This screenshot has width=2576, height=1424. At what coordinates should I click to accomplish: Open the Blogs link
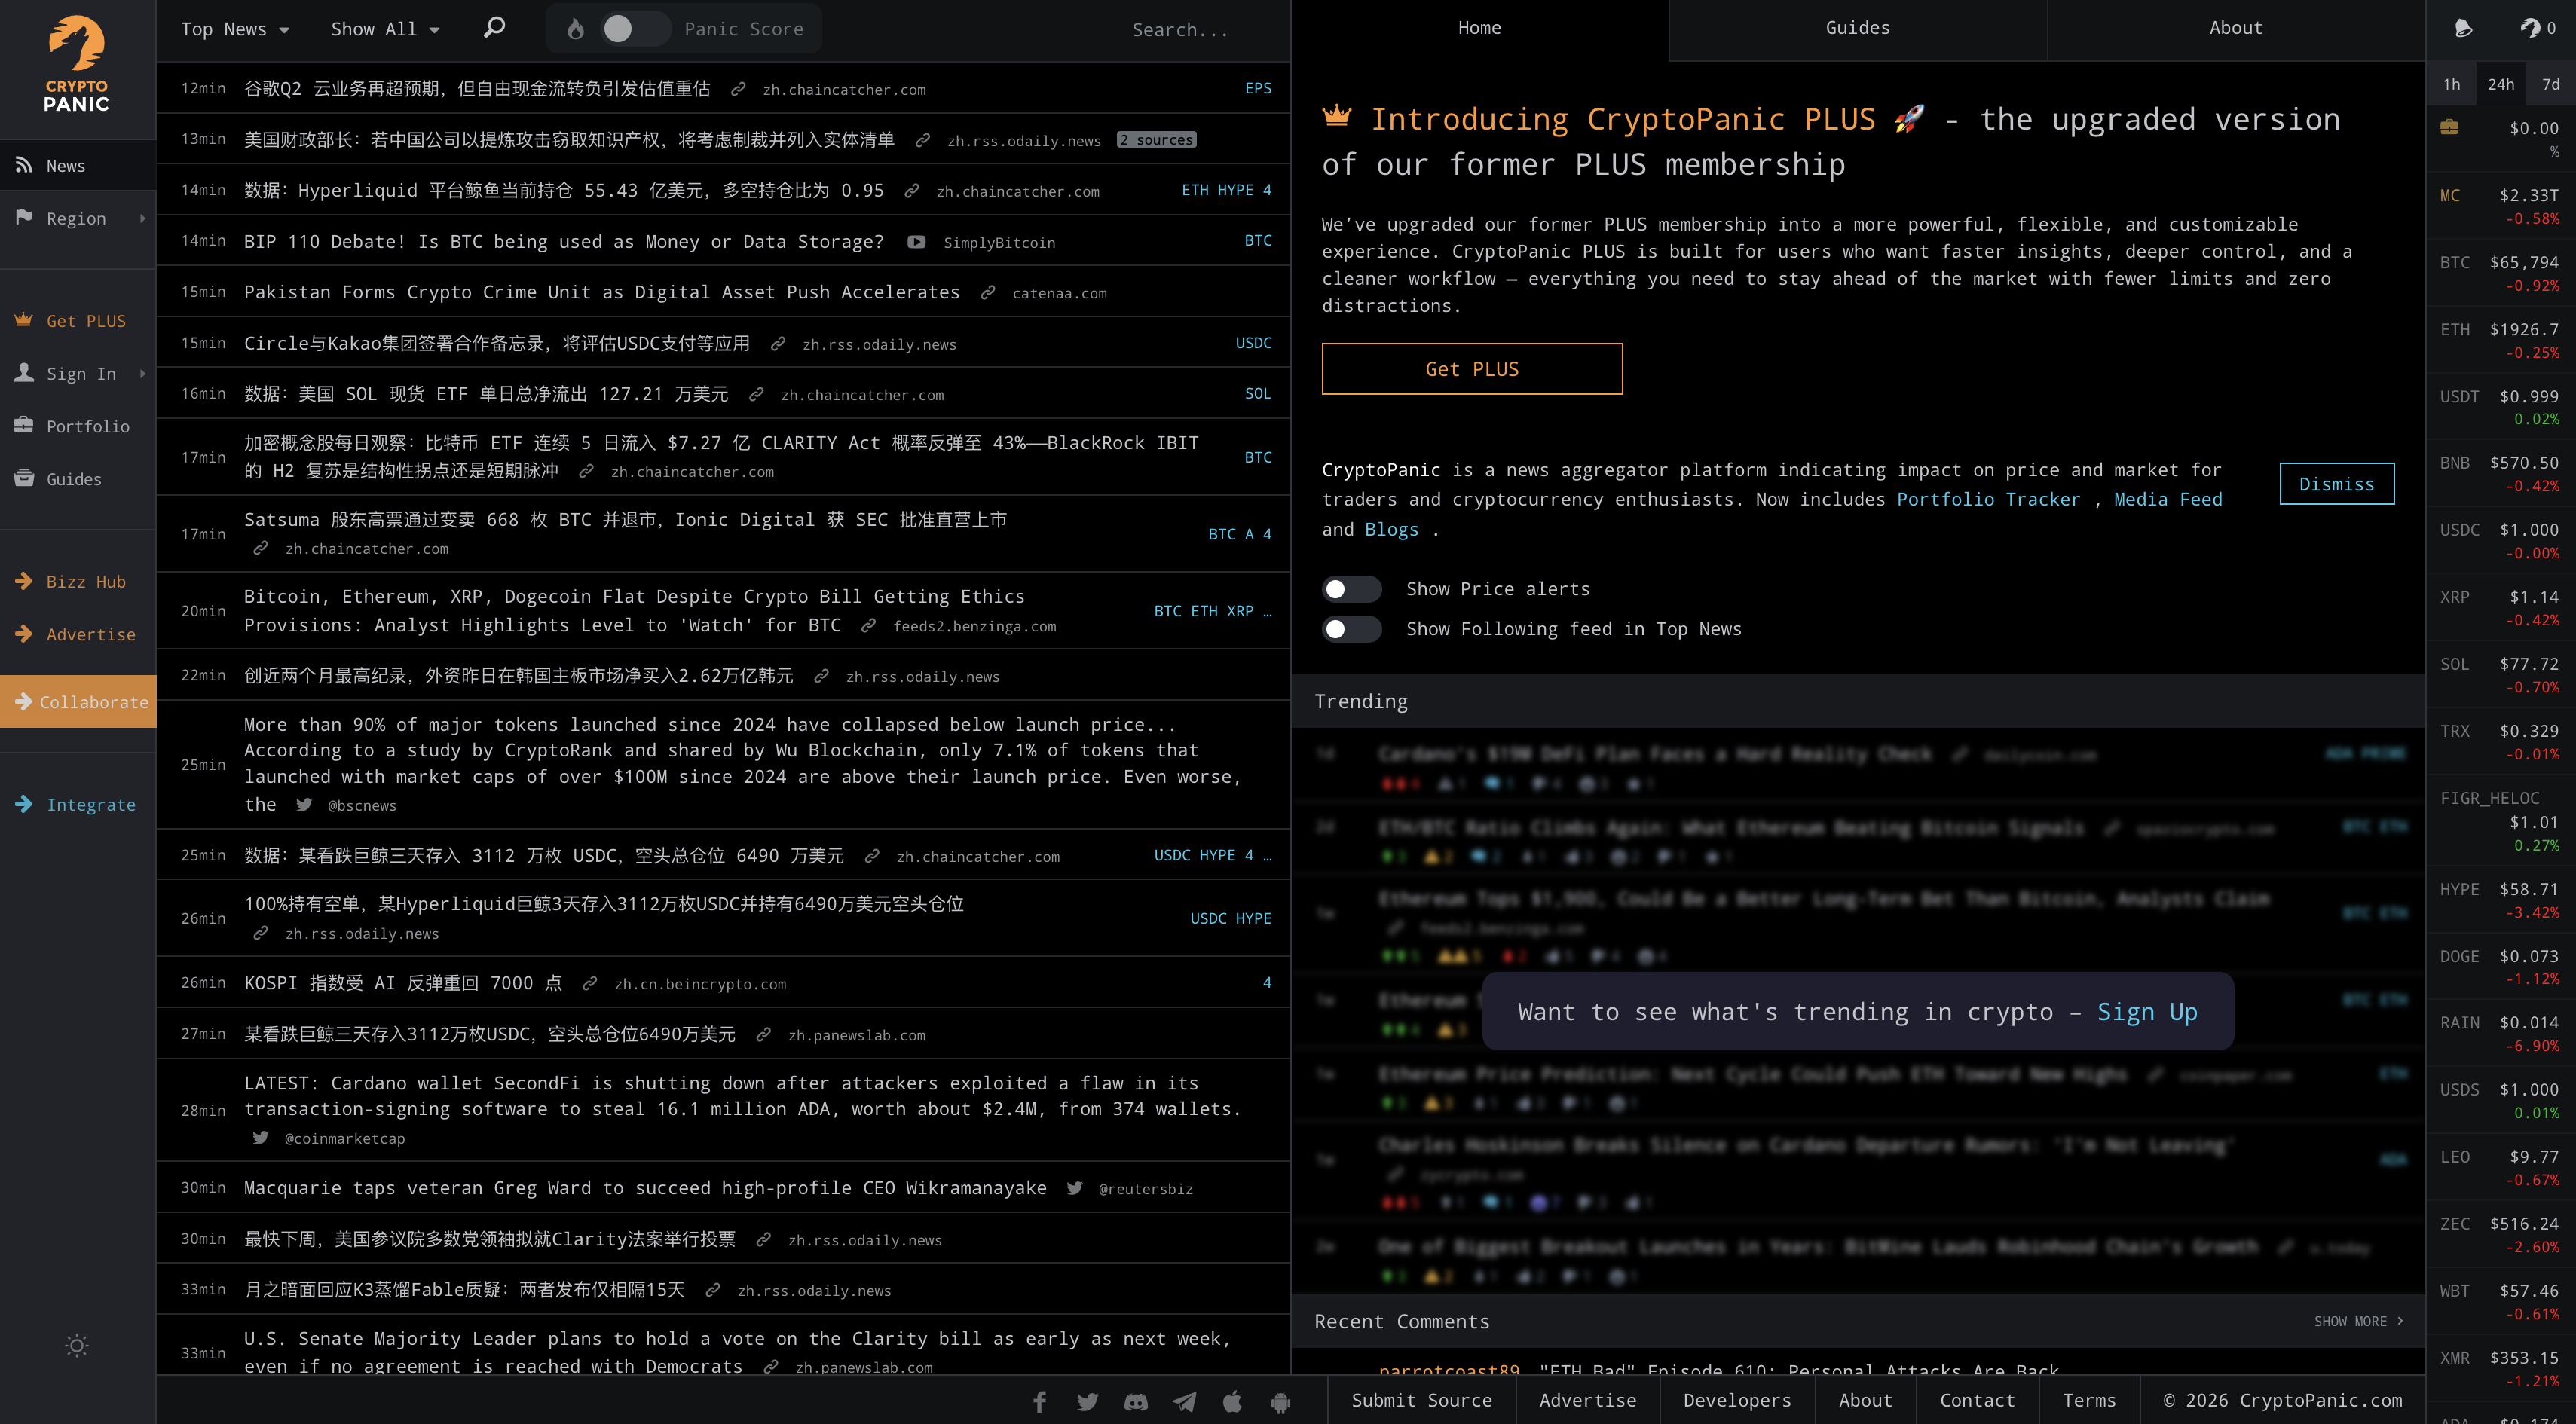[x=1391, y=529]
